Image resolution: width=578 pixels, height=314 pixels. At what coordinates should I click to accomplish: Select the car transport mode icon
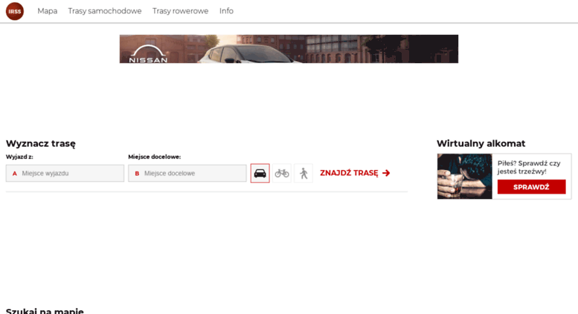pos(260,173)
